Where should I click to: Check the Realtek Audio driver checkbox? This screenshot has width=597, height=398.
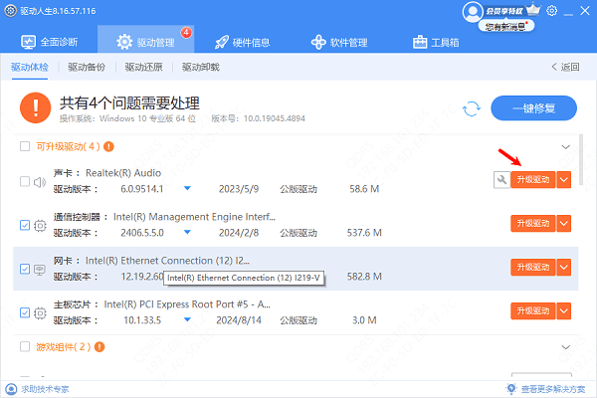(x=25, y=181)
